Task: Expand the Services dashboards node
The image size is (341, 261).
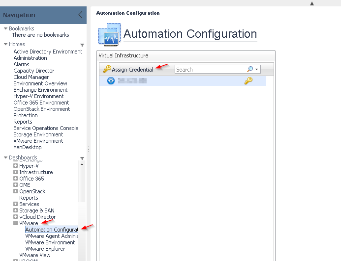Action: tap(15, 204)
